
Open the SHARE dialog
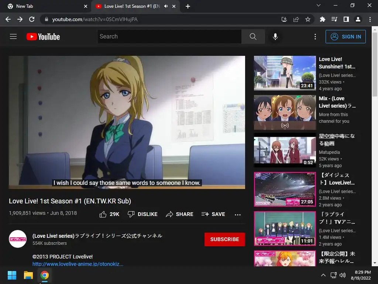(180, 214)
